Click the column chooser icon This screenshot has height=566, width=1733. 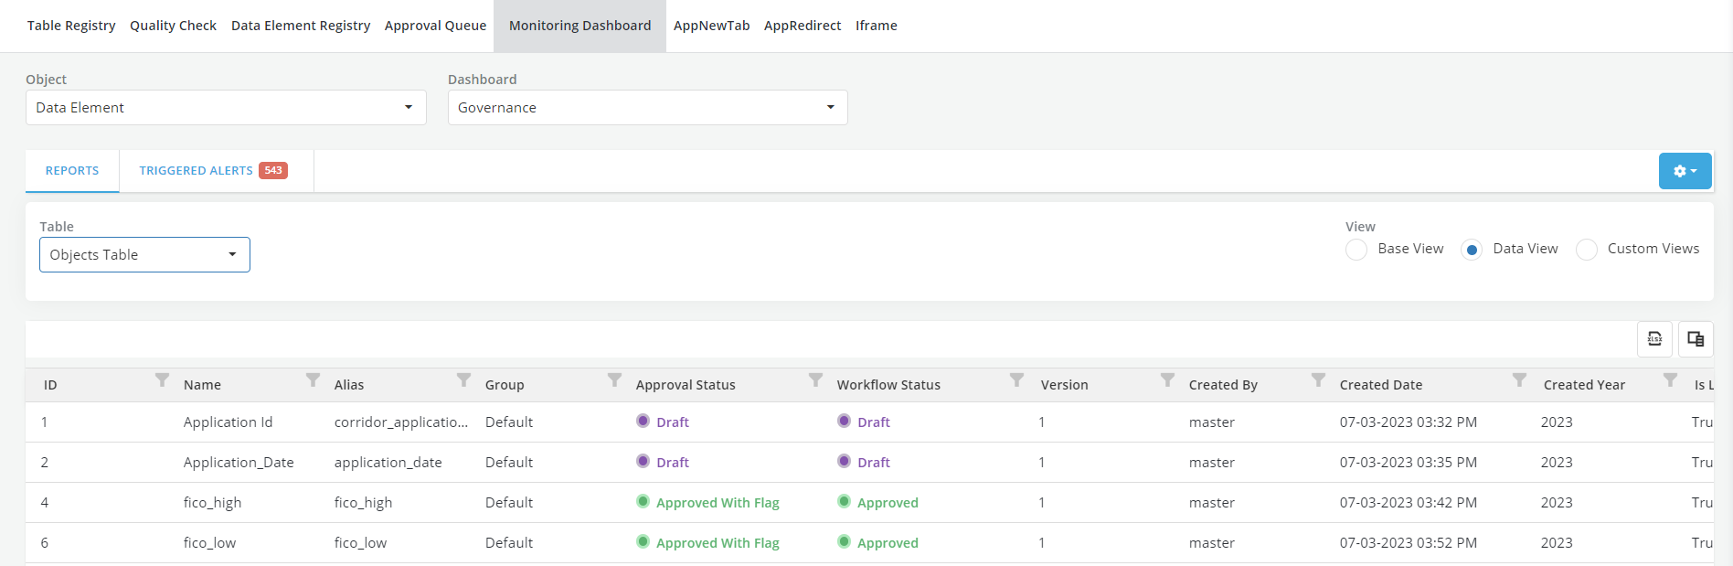1696,339
